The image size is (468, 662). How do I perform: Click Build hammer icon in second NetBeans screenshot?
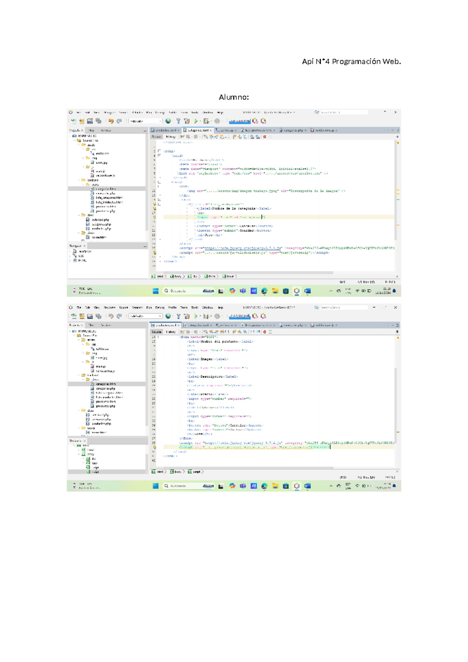178,316
